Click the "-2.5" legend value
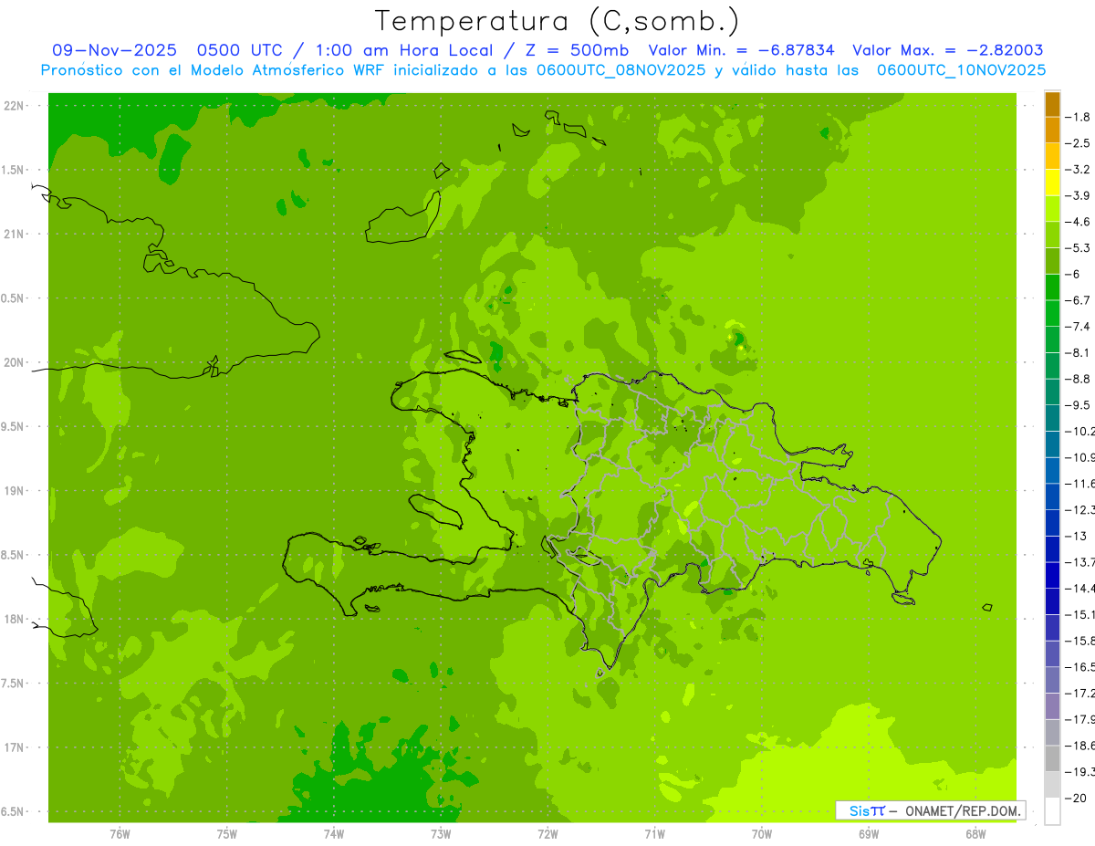 click(x=1078, y=143)
